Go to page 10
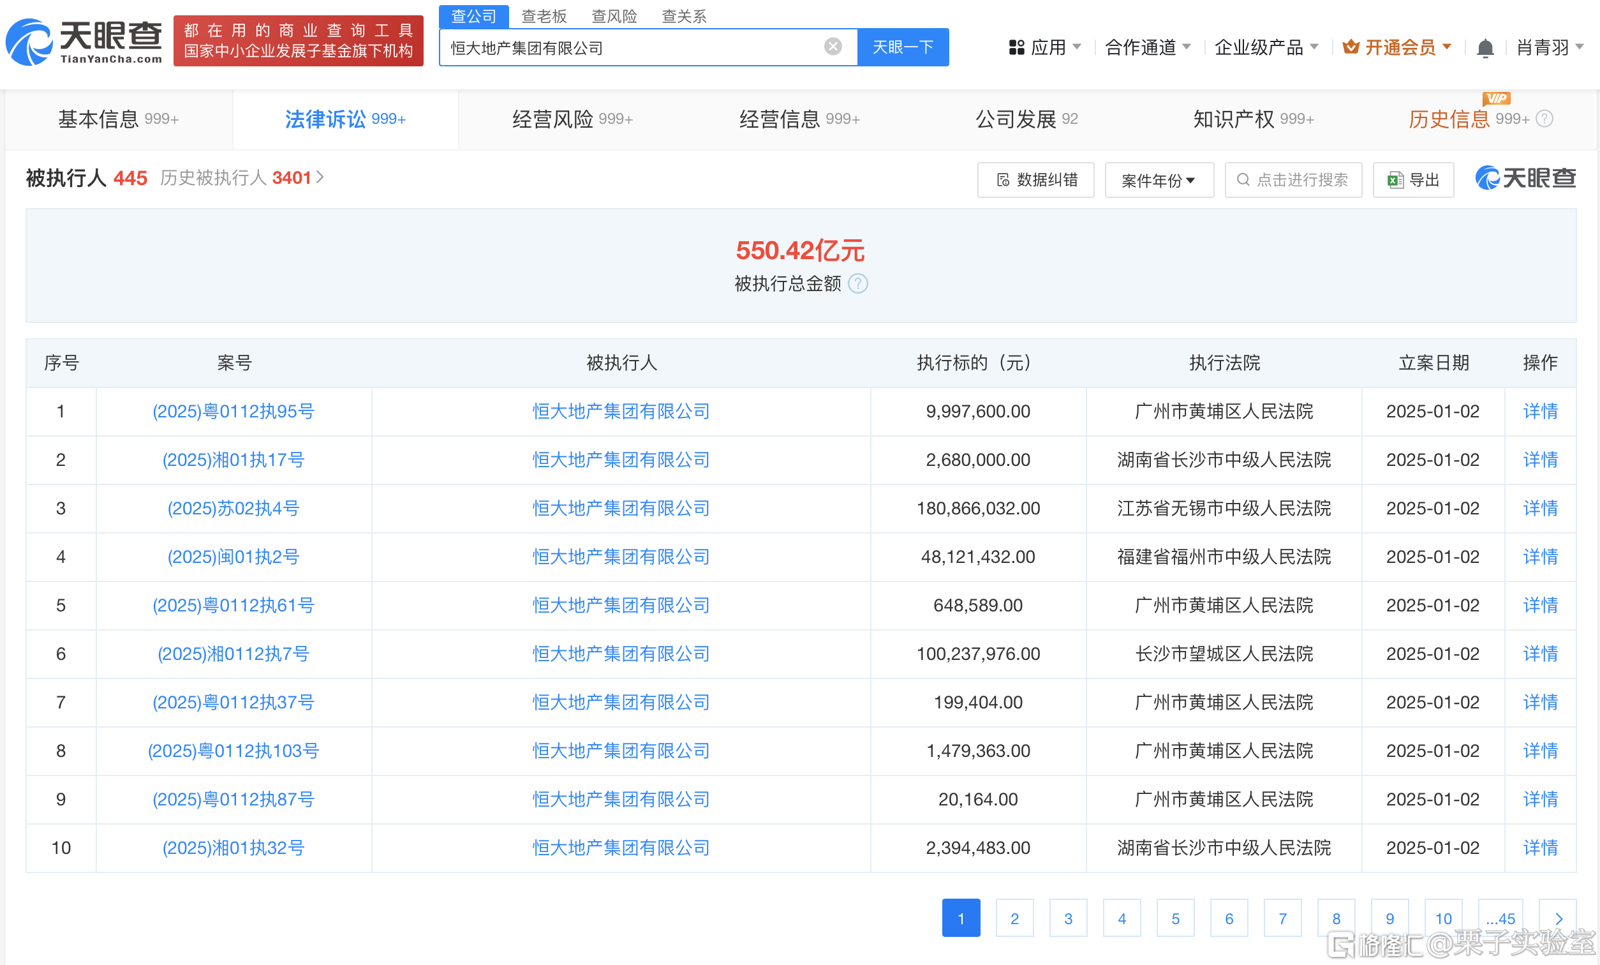Viewport: 1600px width, 965px height. [x=1443, y=918]
